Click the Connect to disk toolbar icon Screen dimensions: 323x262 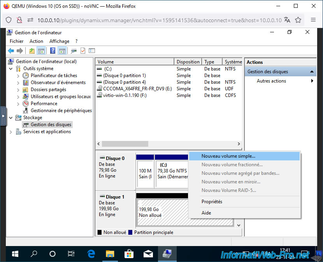[74, 51]
